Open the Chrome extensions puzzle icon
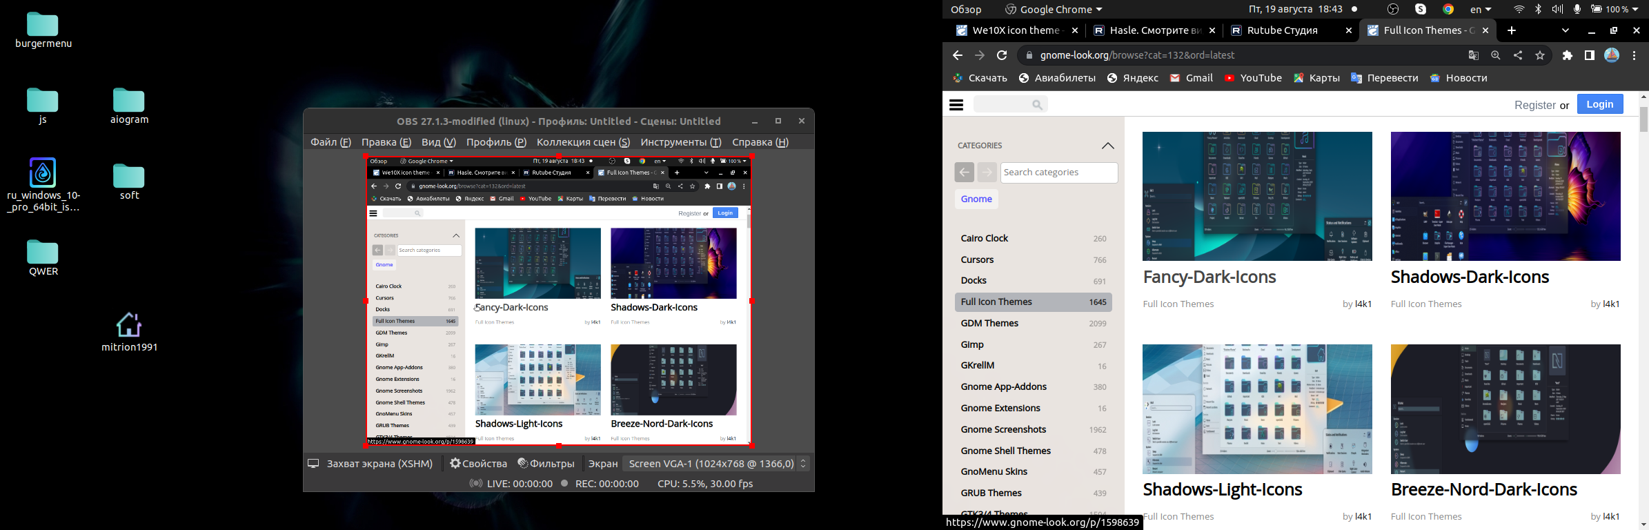 tap(1568, 55)
